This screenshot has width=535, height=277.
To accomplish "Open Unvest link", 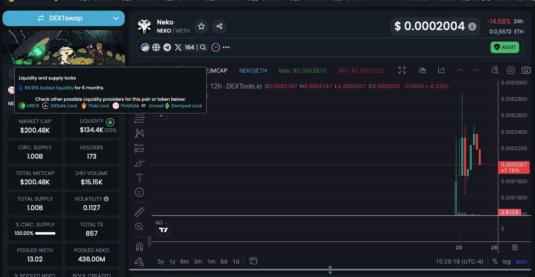I will [x=153, y=106].
